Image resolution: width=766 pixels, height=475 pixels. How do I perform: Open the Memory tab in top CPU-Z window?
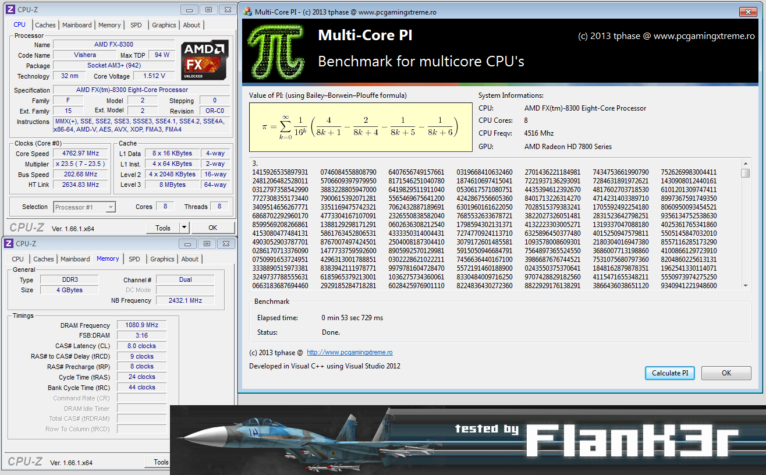pyautogui.click(x=109, y=25)
